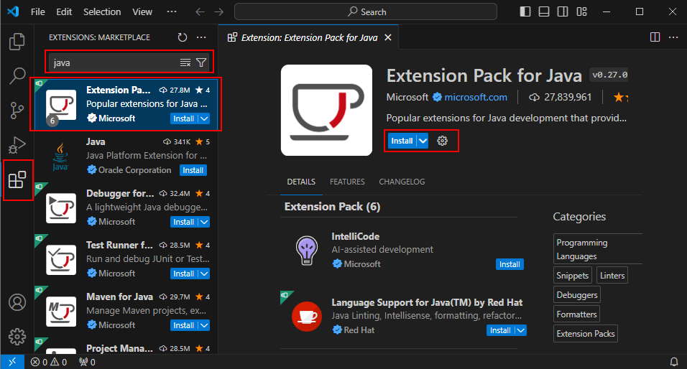This screenshot has width=687, height=369.
Task: Expand Install dropdown for Test Runner
Action: pyautogui.click(x=204, y=274)
